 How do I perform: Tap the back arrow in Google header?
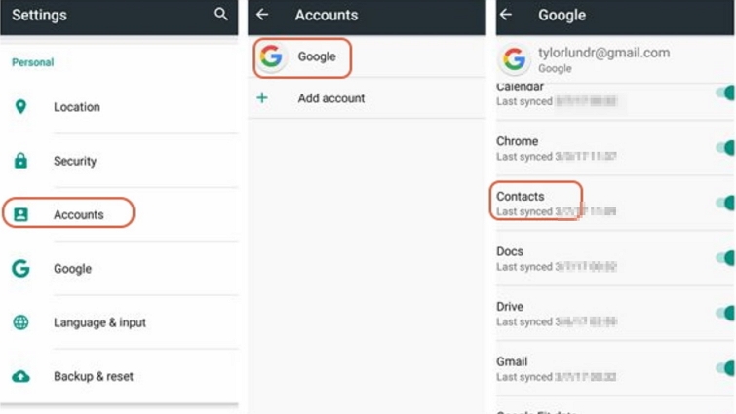click(x=505, y=15)
